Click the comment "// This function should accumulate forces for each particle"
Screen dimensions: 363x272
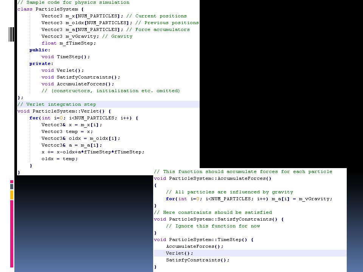(243, 172)
